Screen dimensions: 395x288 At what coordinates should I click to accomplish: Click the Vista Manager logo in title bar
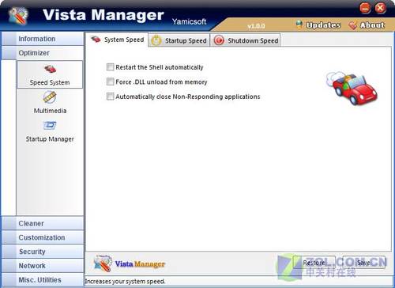[18, 16]
